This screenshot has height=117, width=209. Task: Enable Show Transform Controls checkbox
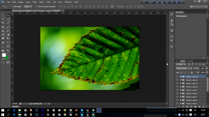click(x=36, y=7)
